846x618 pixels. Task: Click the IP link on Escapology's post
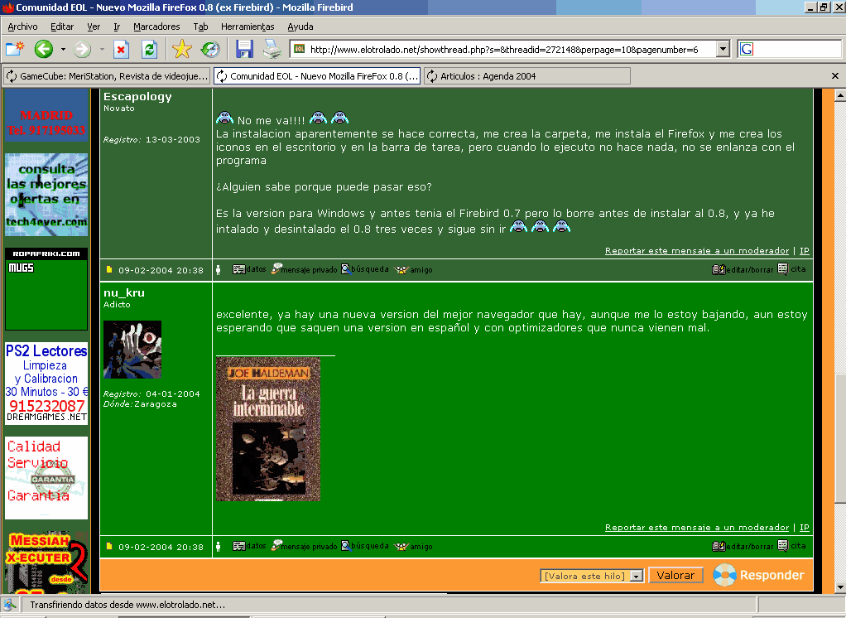804,250
